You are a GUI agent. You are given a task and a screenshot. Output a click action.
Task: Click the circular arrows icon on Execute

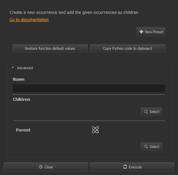(x=125, y=167)
